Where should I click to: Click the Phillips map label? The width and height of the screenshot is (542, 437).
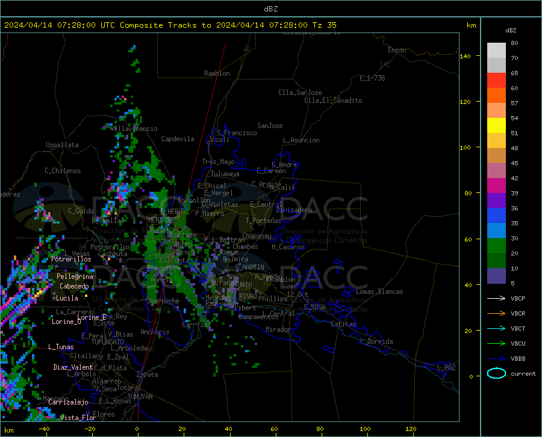[273, 299]
